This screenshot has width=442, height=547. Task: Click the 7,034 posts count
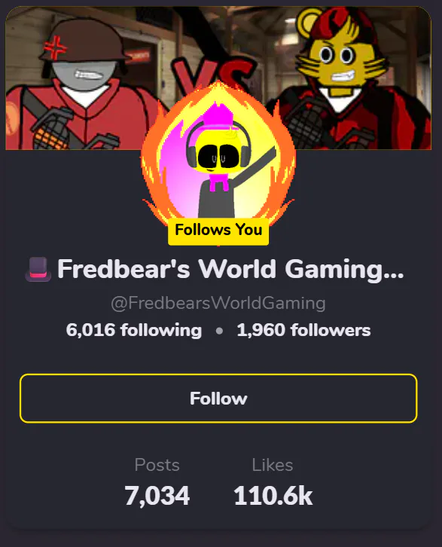point(157,496)
